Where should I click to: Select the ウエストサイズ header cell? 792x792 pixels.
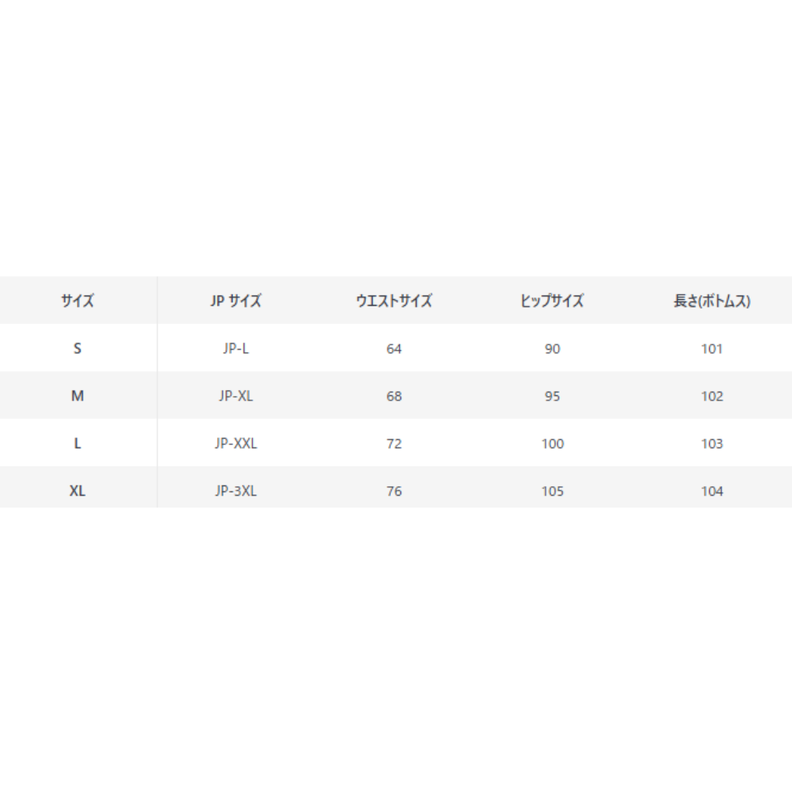(x=394, y=301)
